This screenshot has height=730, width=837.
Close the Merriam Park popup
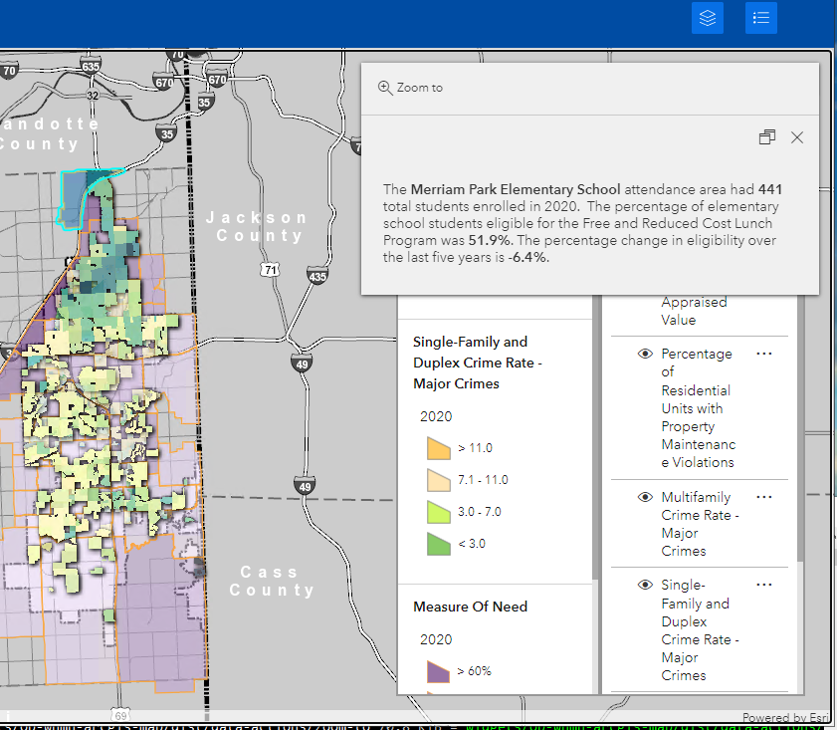pyautogui.click(x=796, y=137)
